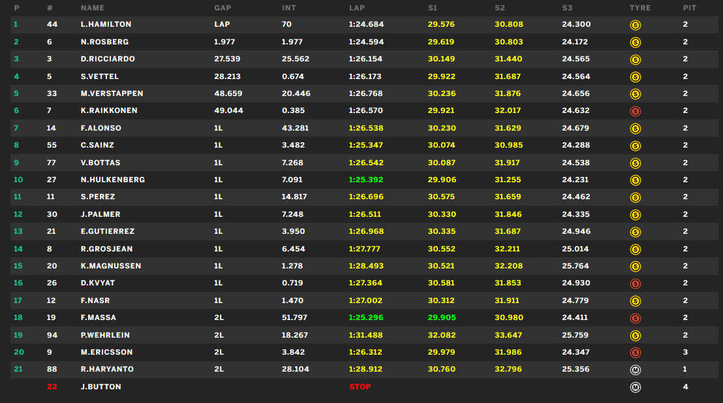
Task: Select driver L.HAMILTON name
Action: pos(106,24)
